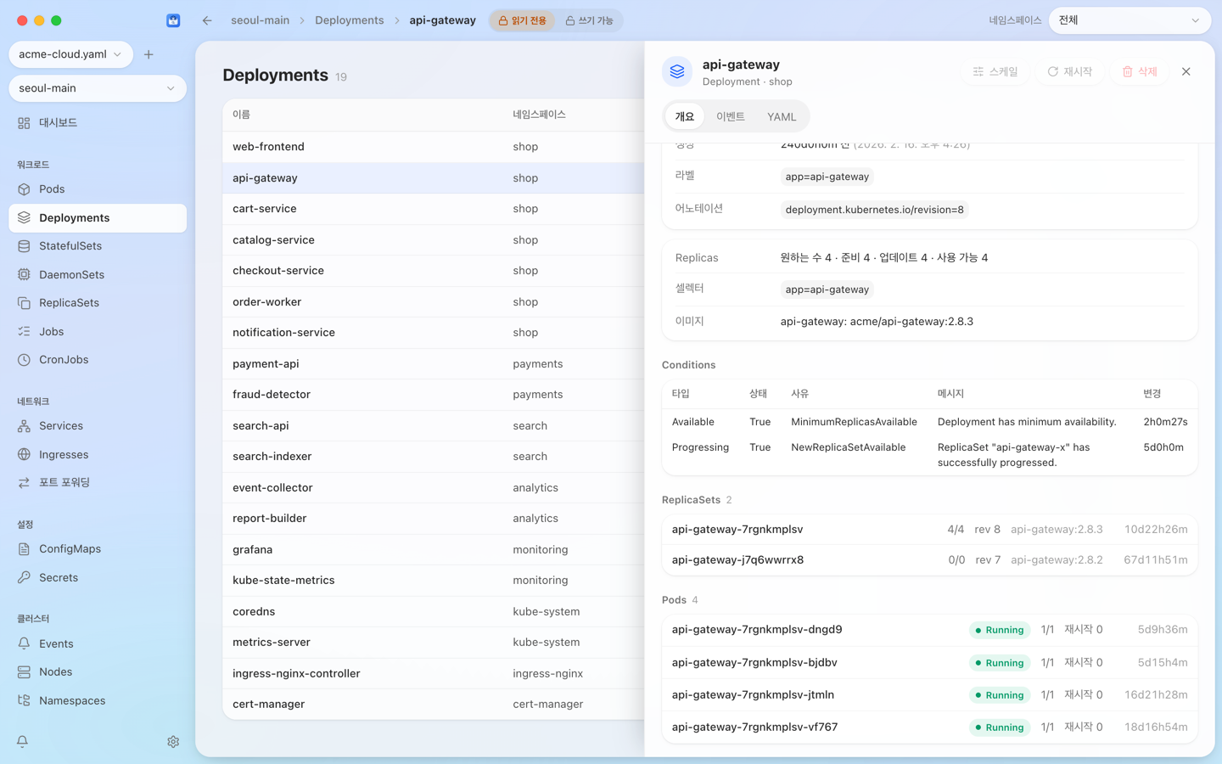Viewport: 1222px width, 764px height.
Task: Switch to writable mode (쓰기 가능)
Action: click(589, 20)
